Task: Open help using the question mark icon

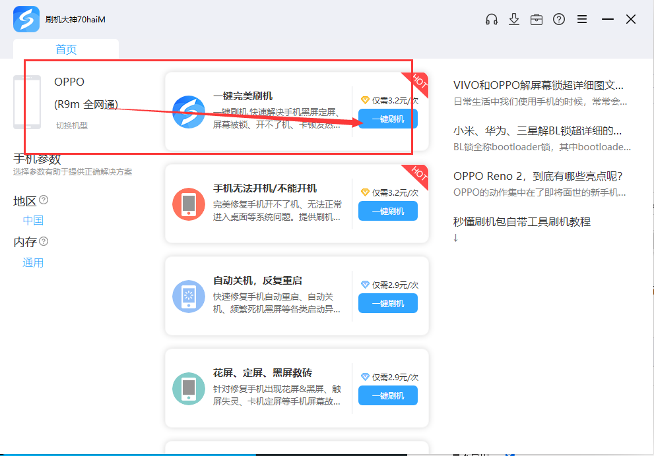Action: (559, 19)
